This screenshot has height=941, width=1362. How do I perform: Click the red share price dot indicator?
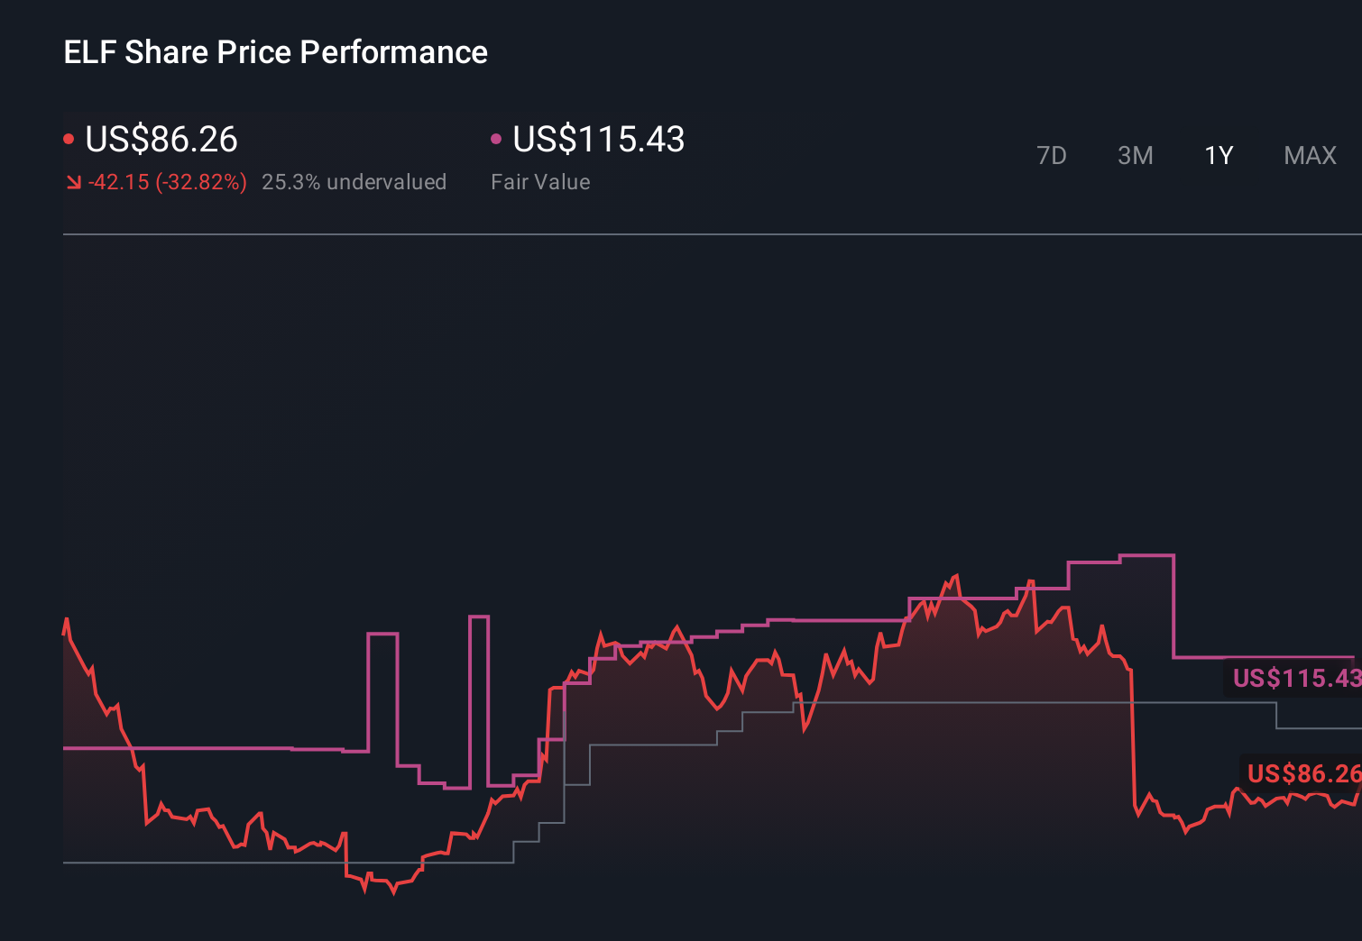pyautogui.click(x=69, y=137)
